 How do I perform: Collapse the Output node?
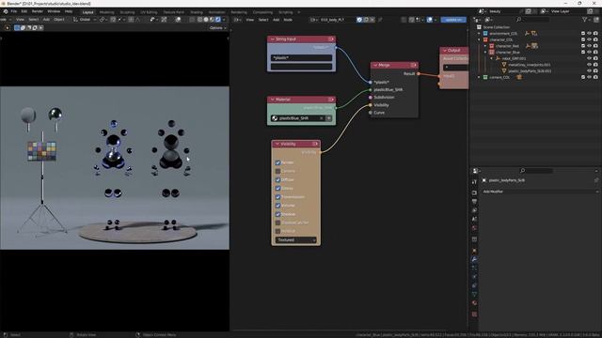click(x=445, y=50)
